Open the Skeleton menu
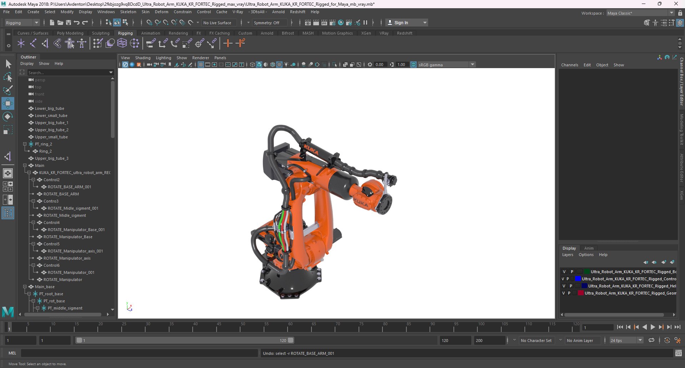 click(128, 12)
